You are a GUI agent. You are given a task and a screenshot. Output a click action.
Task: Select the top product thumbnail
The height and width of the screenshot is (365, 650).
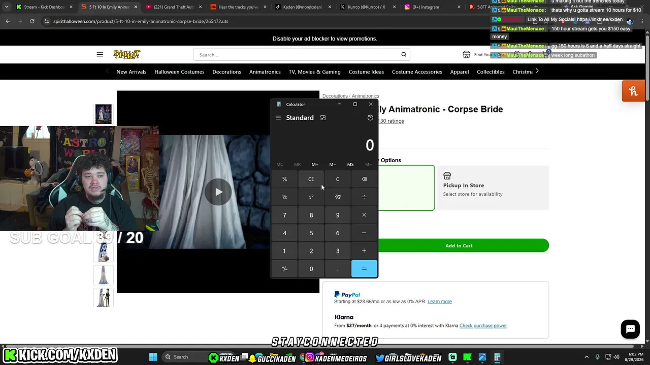click(x=104, y=114)
